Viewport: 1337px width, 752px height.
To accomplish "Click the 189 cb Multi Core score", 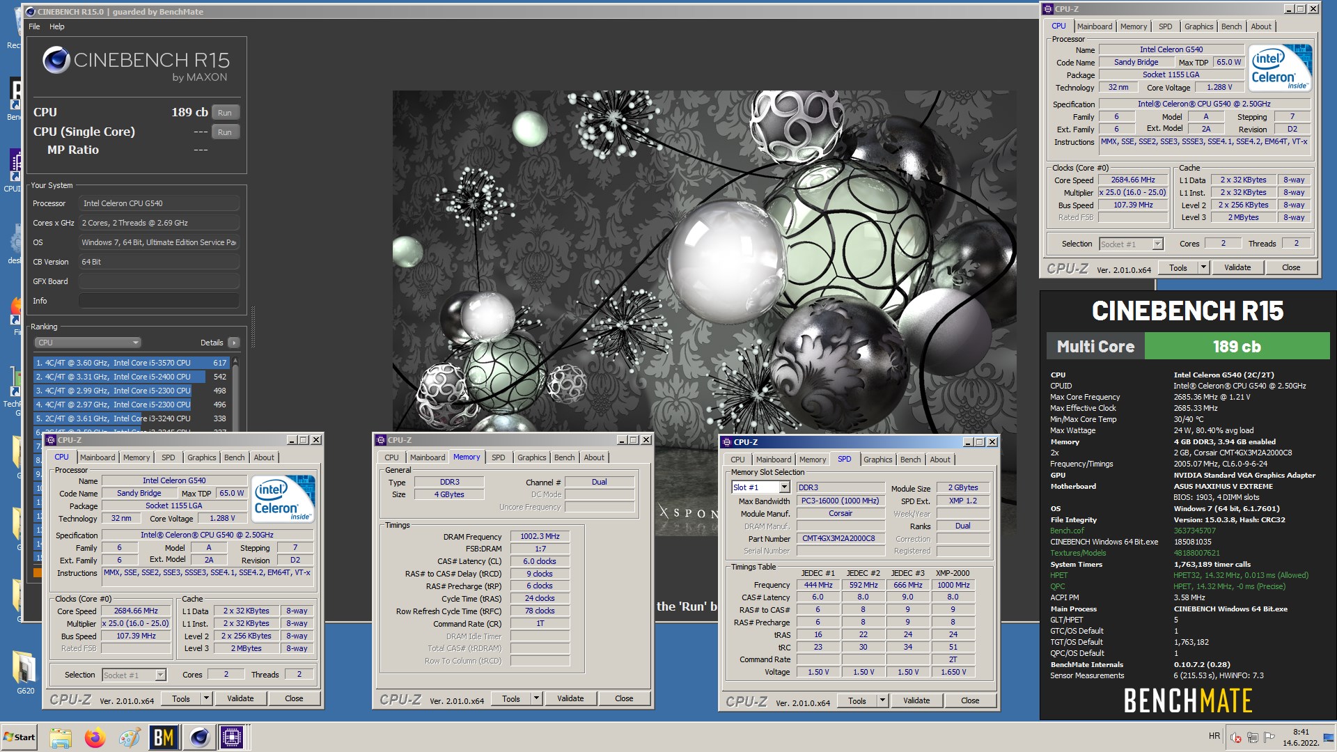I will point(1236,346).
